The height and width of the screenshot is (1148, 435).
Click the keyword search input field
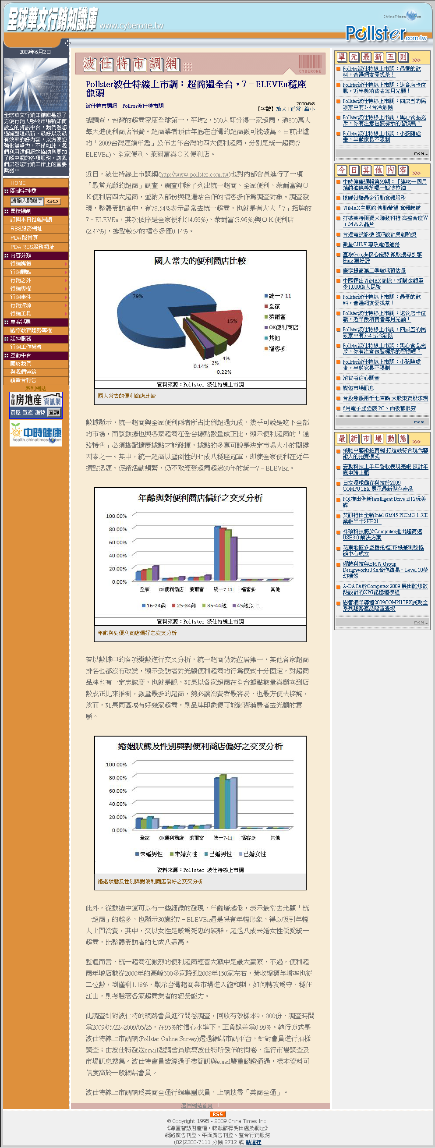coord(26,201)
